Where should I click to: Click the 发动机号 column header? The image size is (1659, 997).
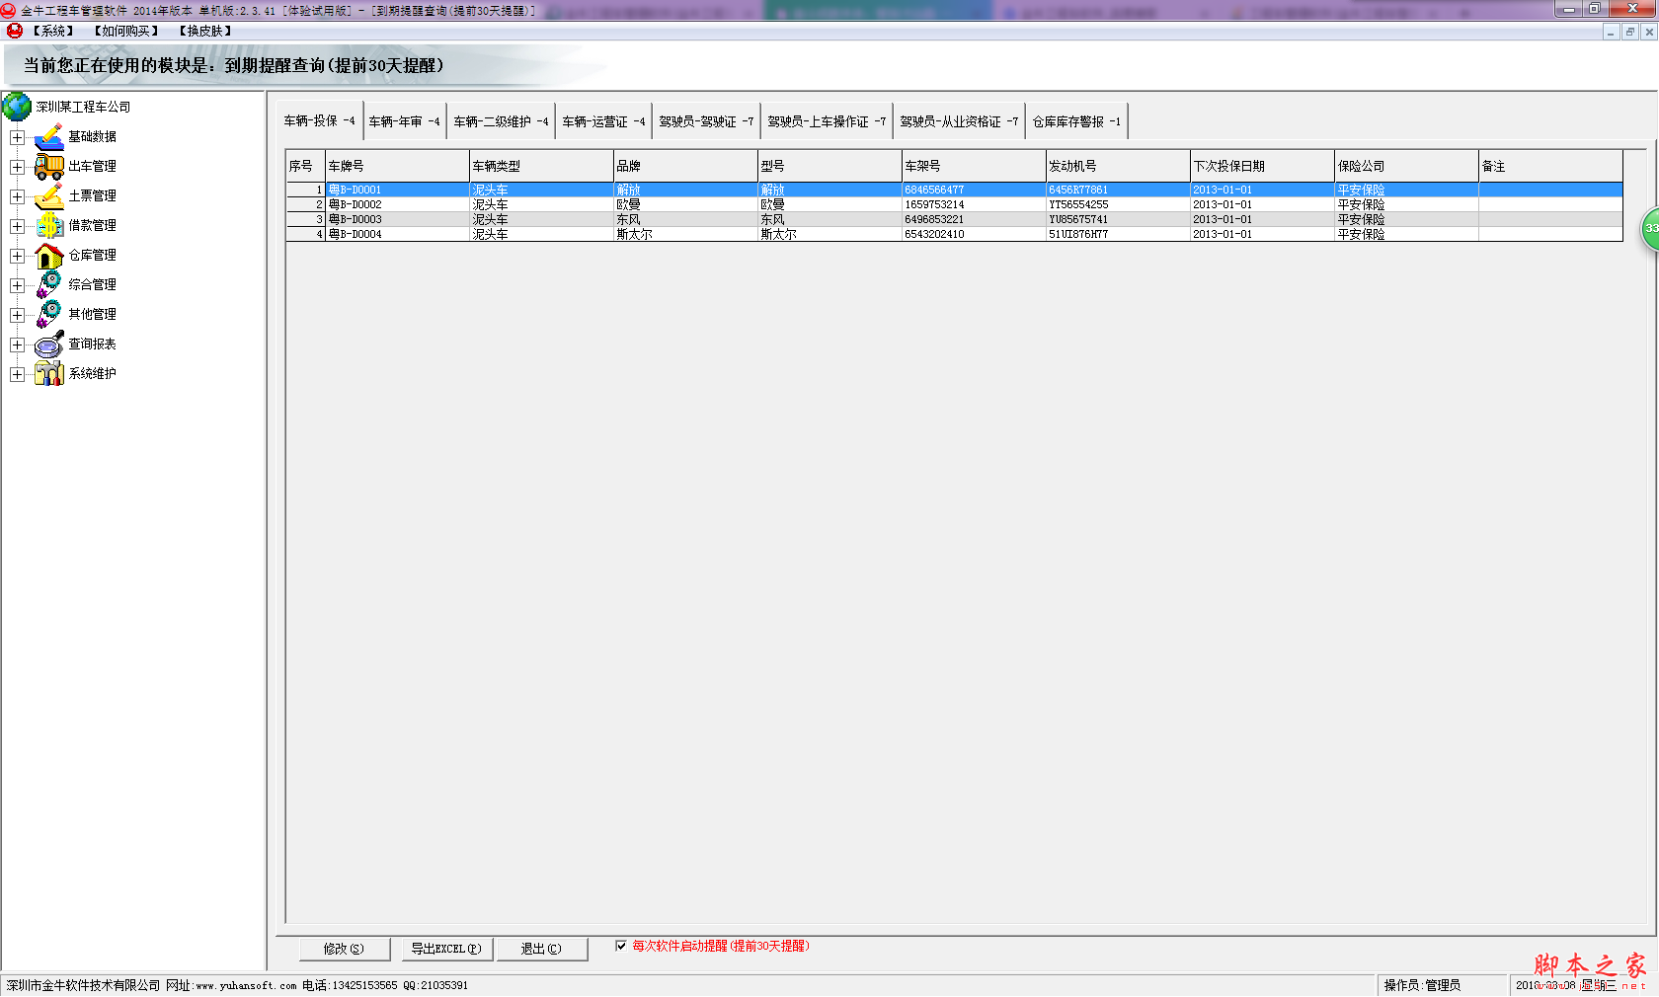click(x=1118, y=166)
